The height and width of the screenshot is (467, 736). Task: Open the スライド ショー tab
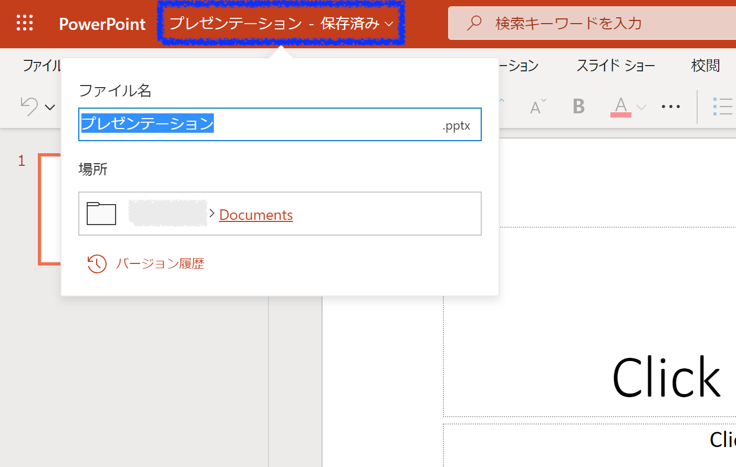[616, 66]
